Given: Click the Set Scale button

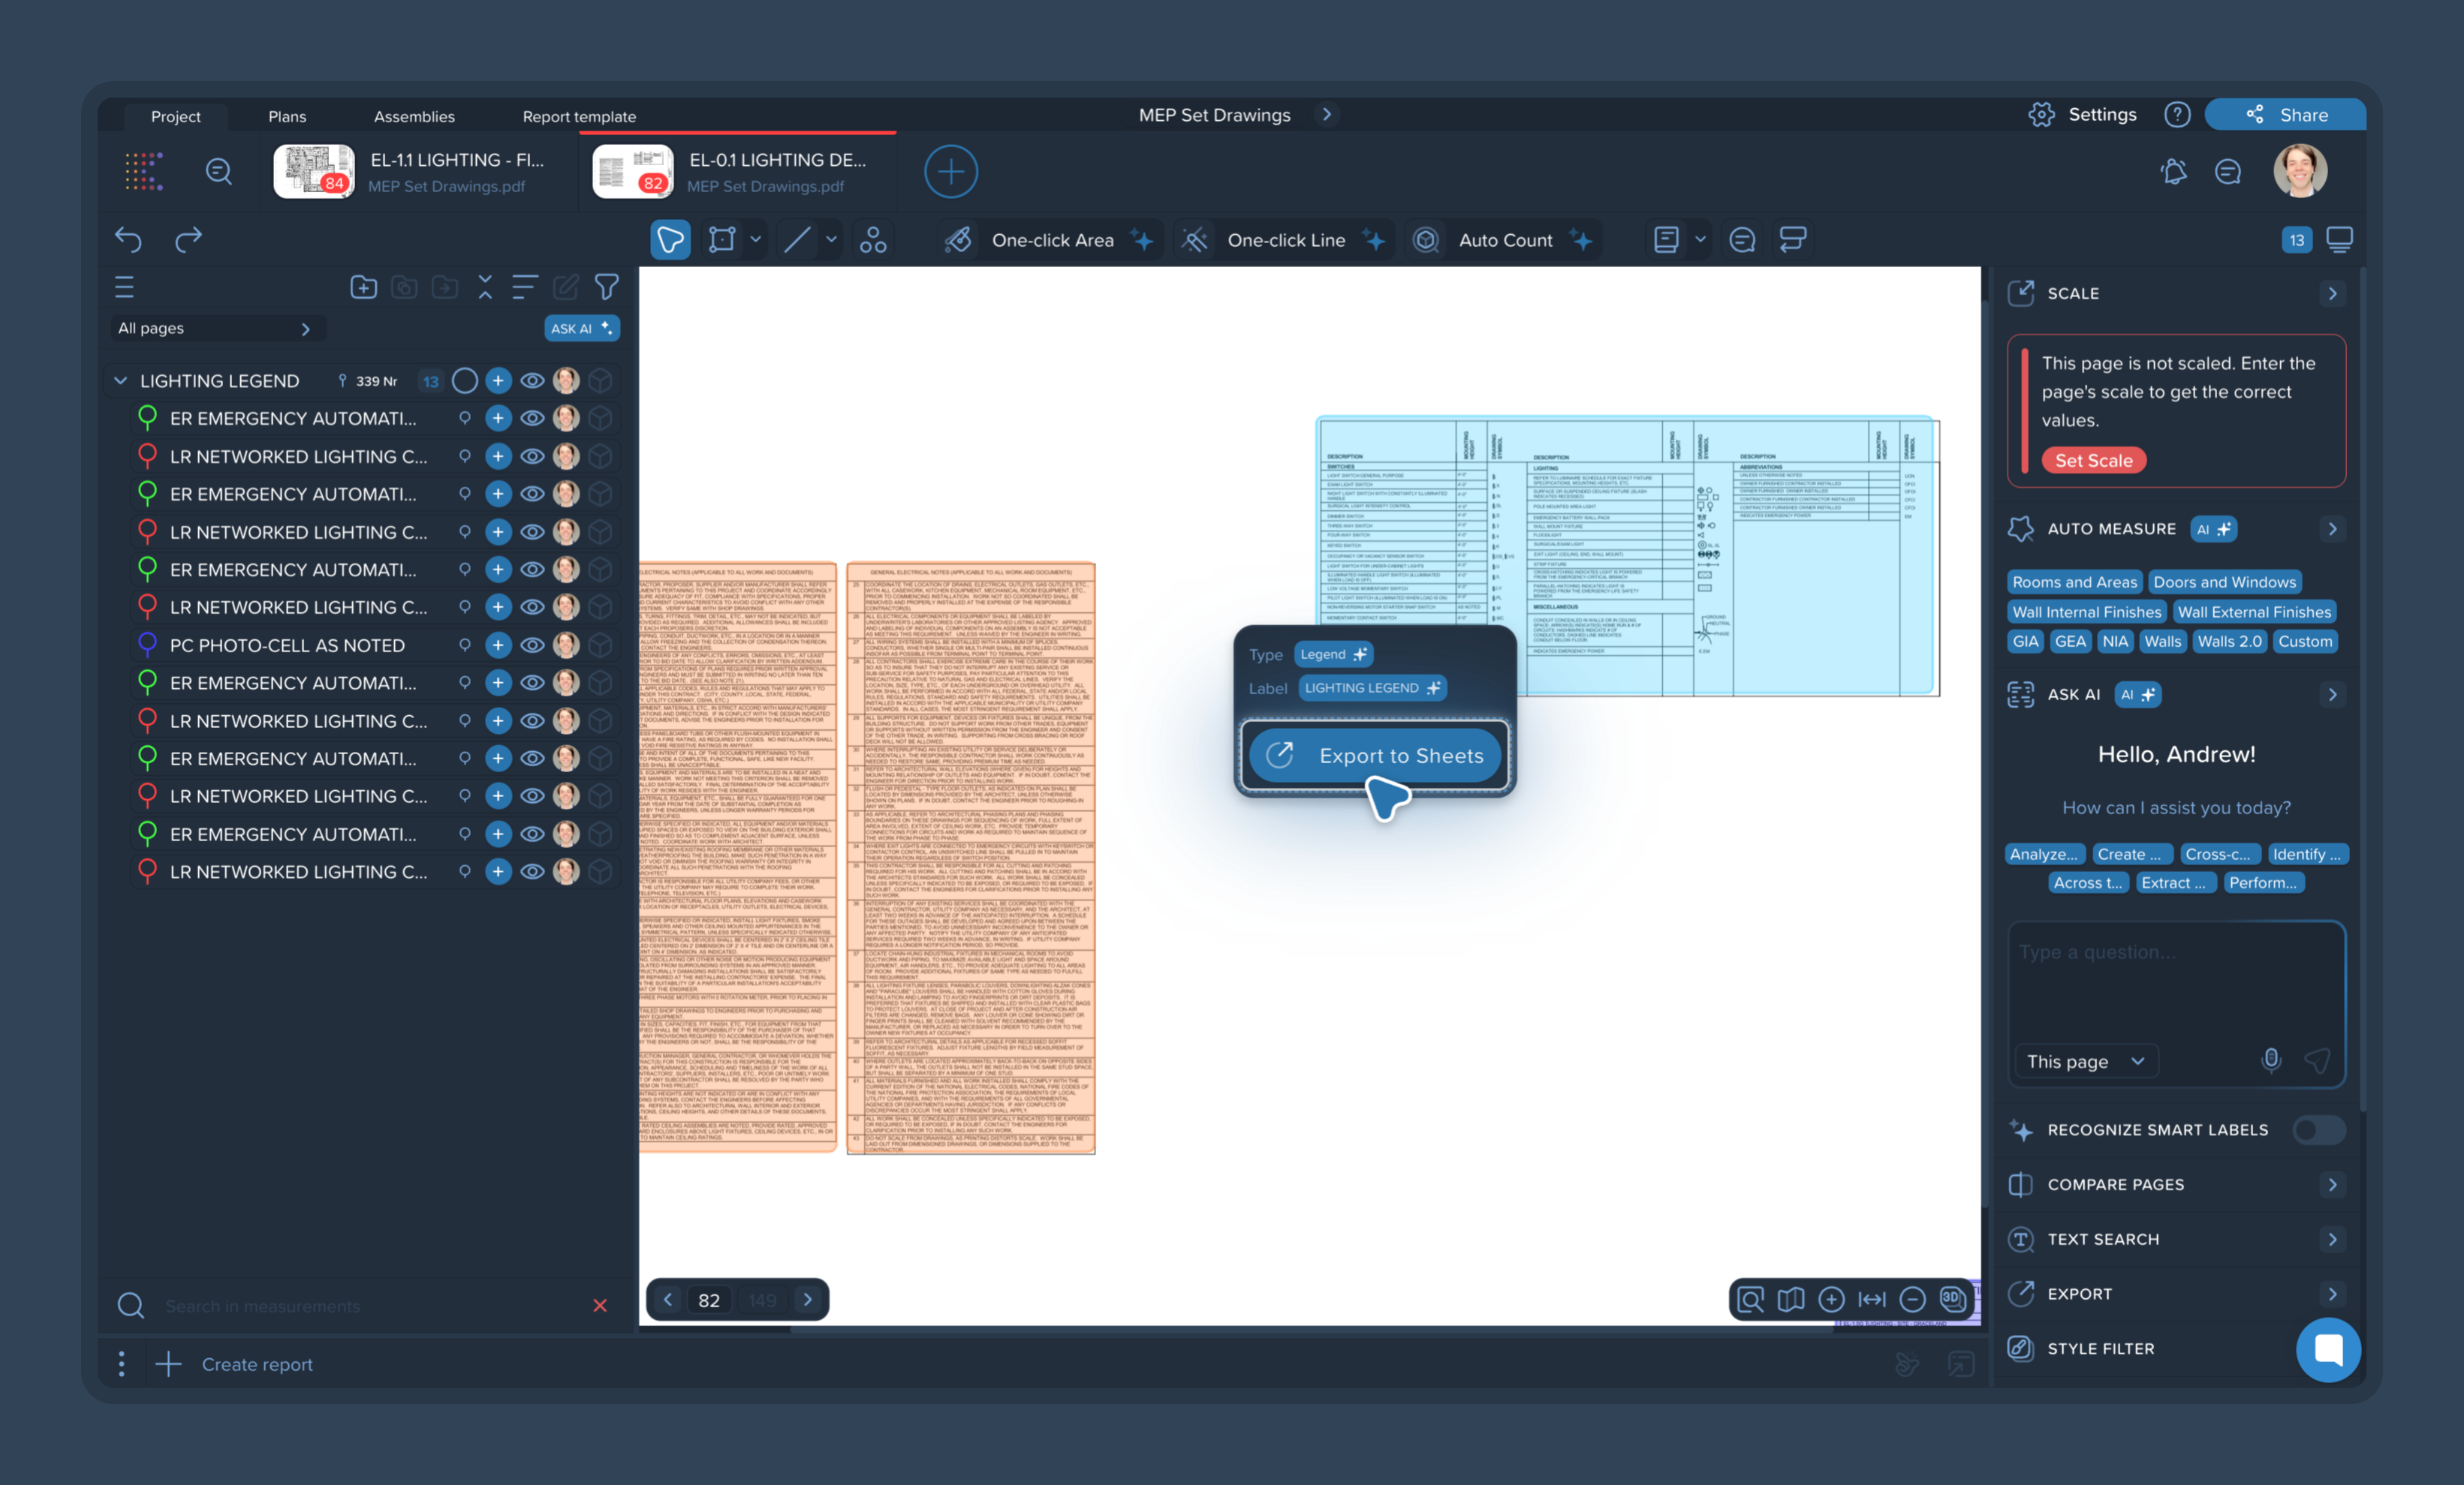Looking at the screenshot, I should 2093,461.
